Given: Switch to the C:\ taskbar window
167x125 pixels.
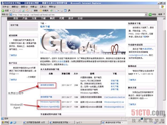Looking at the screenshot, I should [88, 122].
